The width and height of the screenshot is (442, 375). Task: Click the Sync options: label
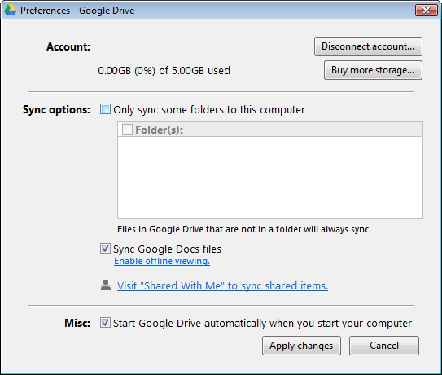click(56, 109)
